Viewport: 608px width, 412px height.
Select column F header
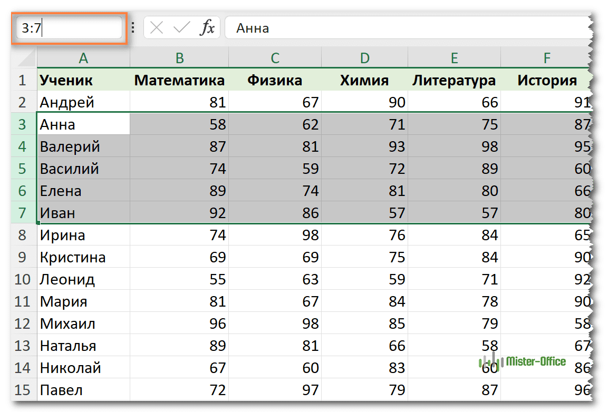(x=546, y=58)
